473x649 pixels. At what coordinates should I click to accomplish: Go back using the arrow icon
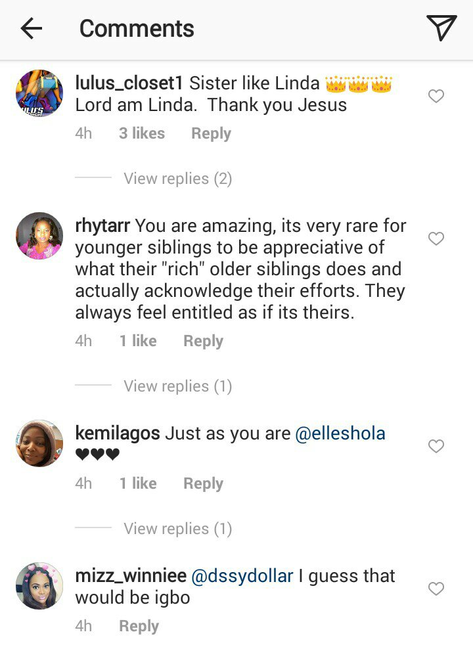point(32,28)
